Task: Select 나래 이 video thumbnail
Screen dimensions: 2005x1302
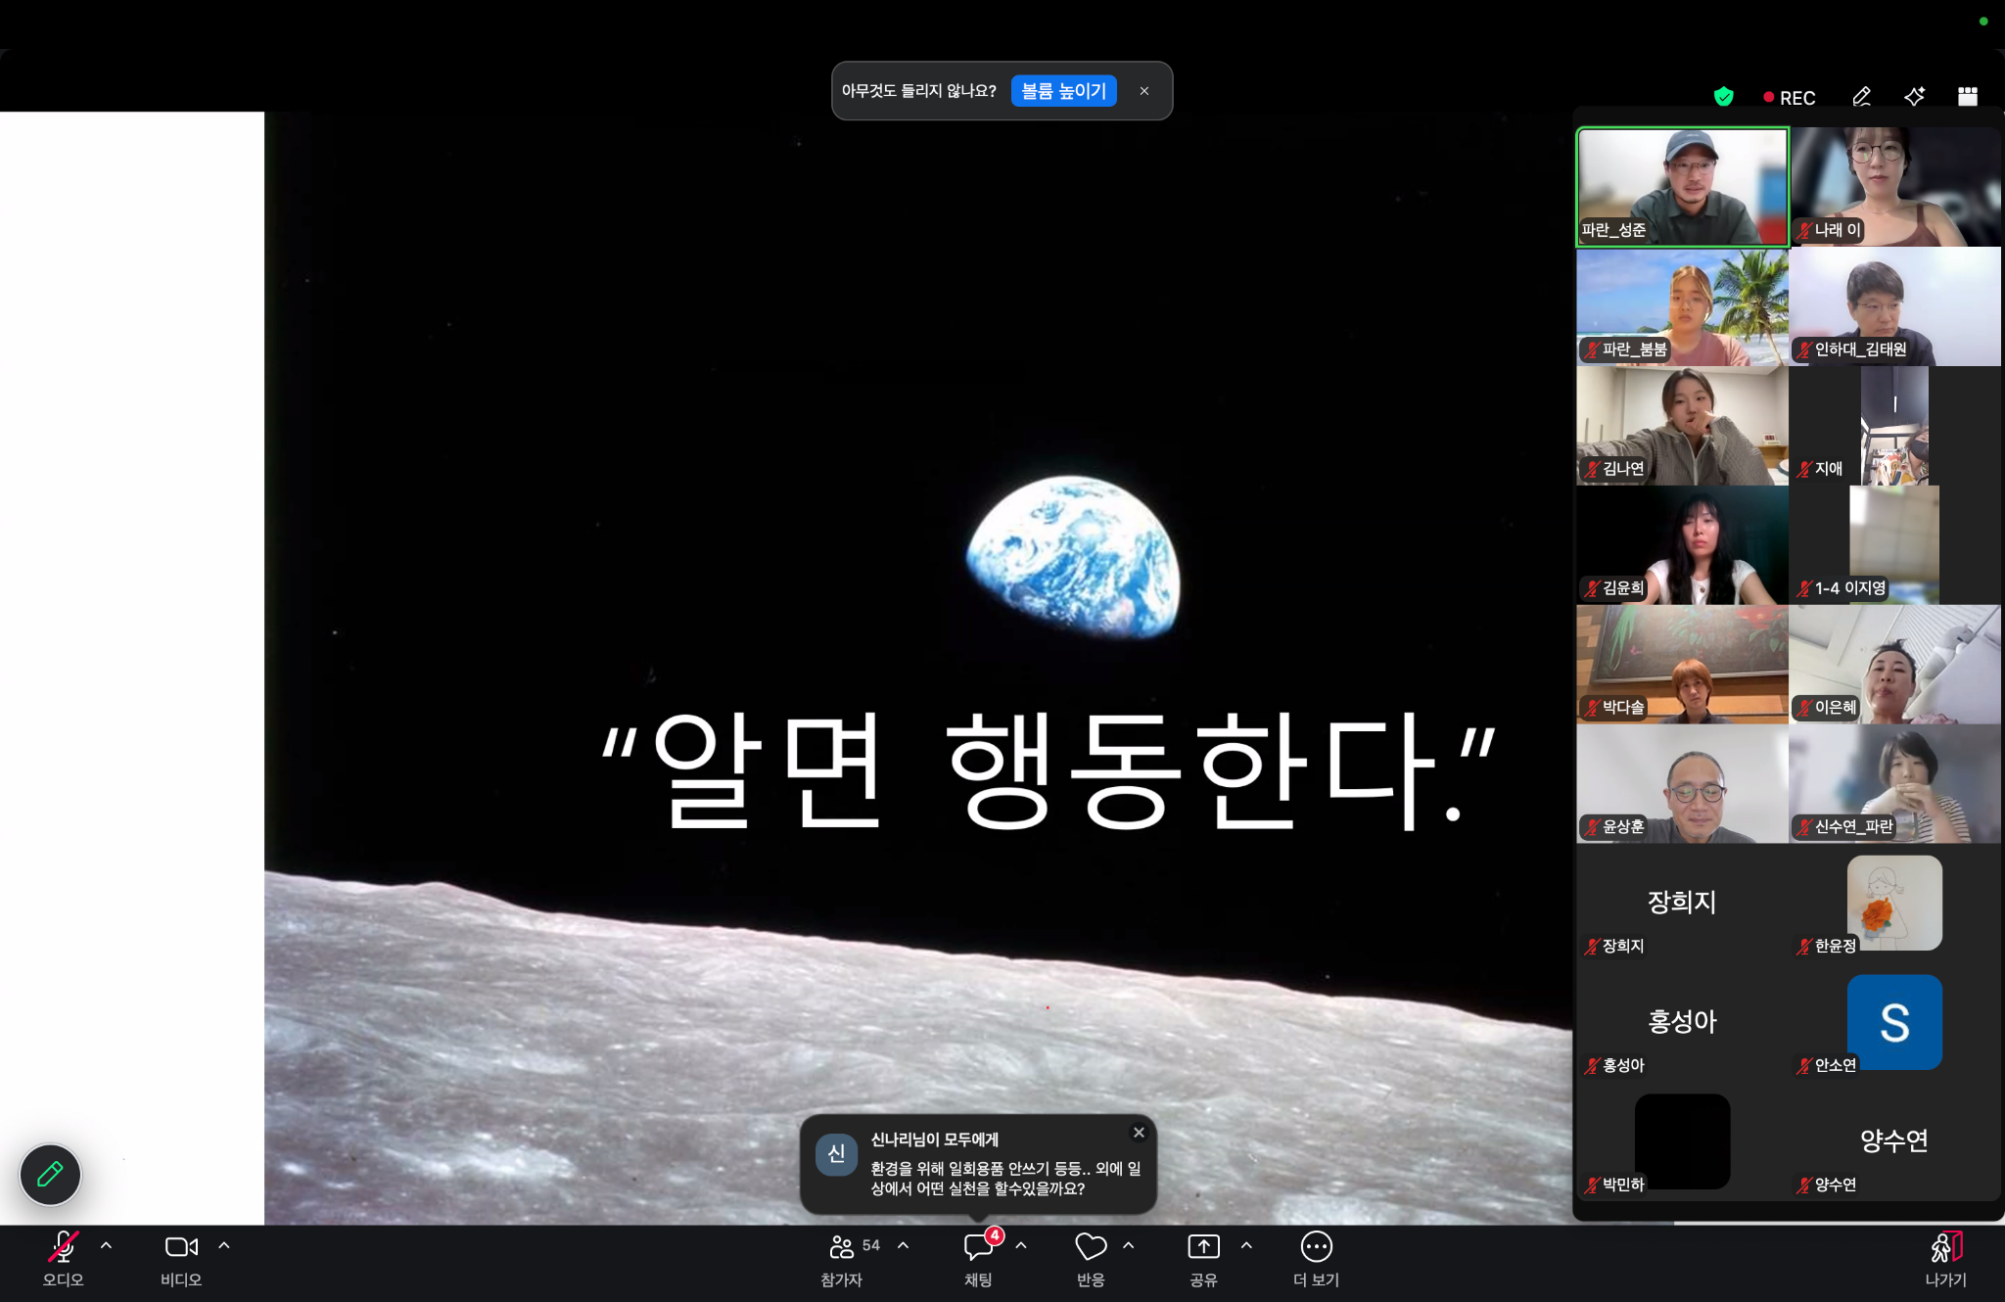Action: pos(1895,187)
